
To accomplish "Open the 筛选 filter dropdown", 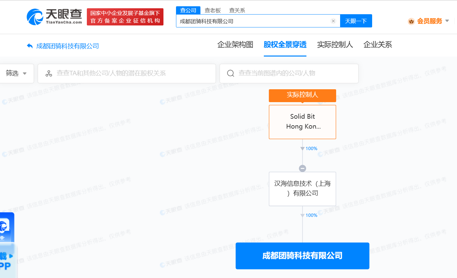I will click(x=17, y=73).
